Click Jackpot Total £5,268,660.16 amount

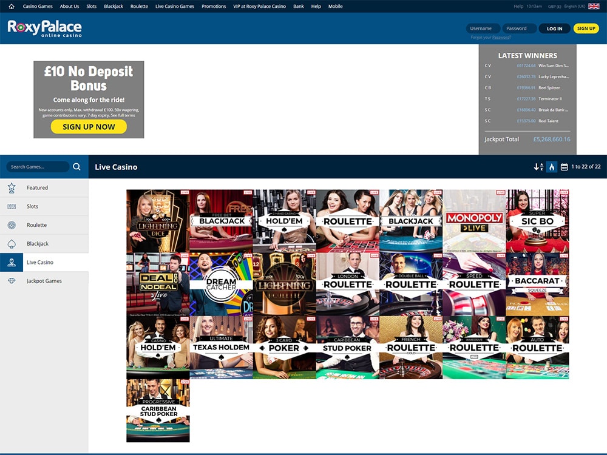tap(552, 140)
